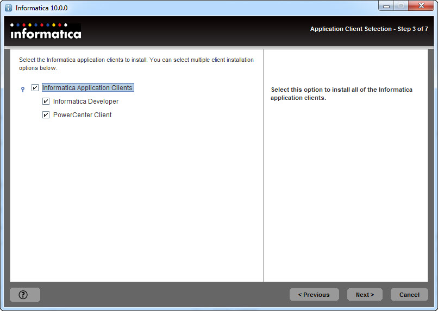
Task: Click the help question mark icon
Action: coord(23,295)
